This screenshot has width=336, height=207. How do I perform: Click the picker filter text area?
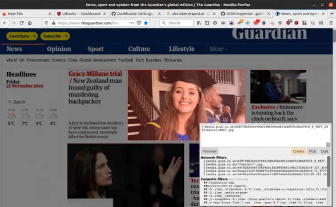click(265, 135)
